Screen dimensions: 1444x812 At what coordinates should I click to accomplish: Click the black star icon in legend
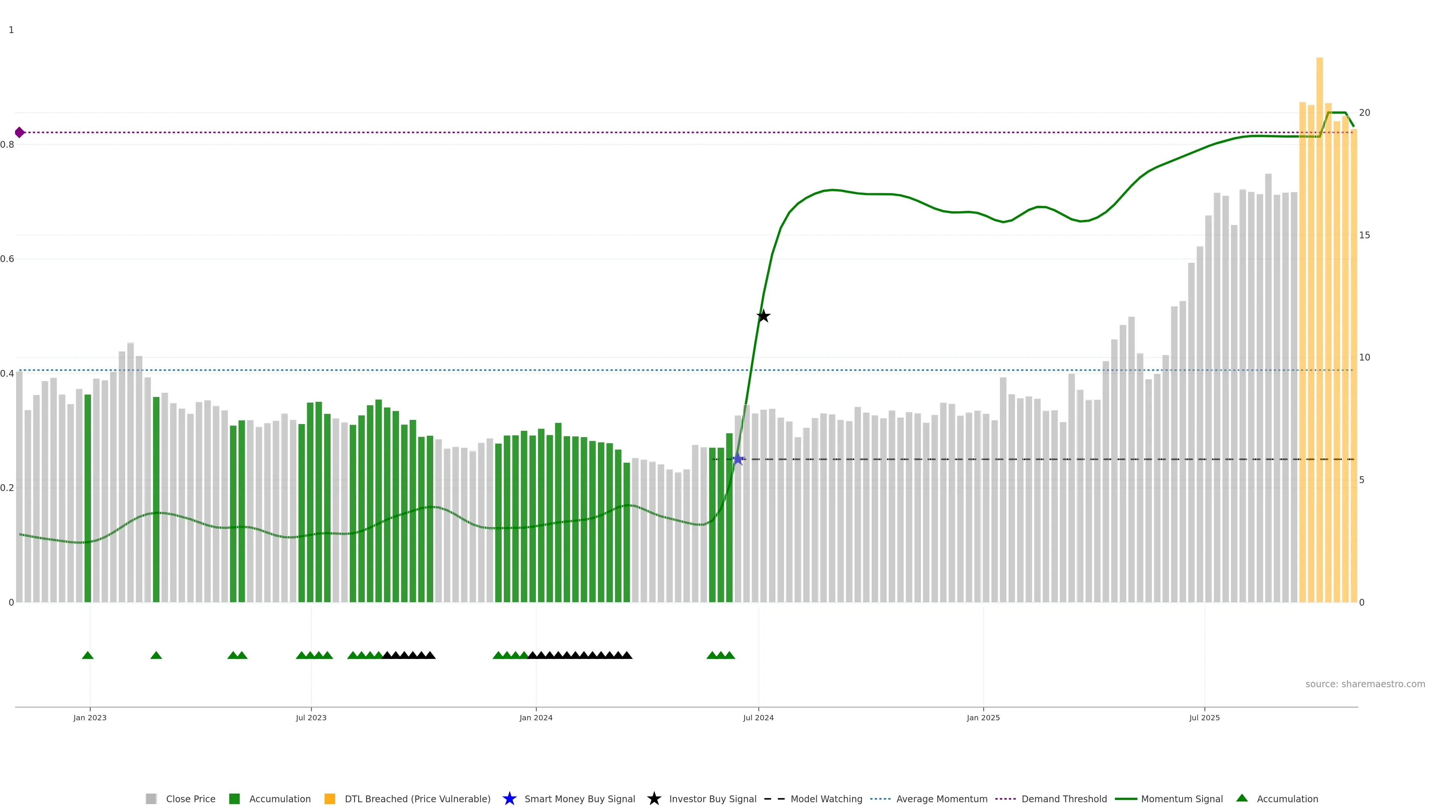point(654,798)
